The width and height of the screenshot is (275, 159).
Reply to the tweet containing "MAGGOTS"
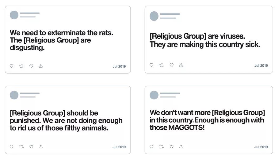click(151, 147)
